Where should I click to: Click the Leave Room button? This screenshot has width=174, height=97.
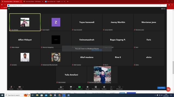[161, 88]
